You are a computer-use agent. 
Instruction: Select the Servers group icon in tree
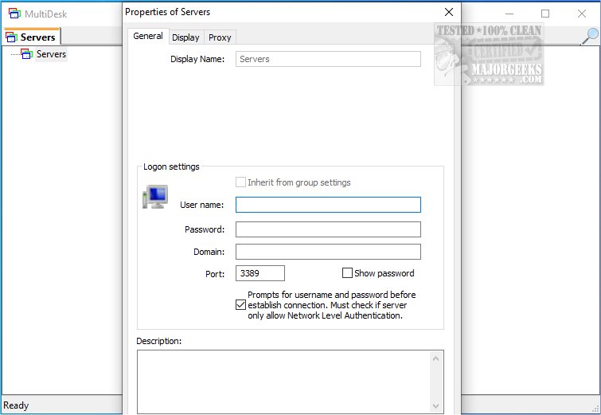[26, 54]
